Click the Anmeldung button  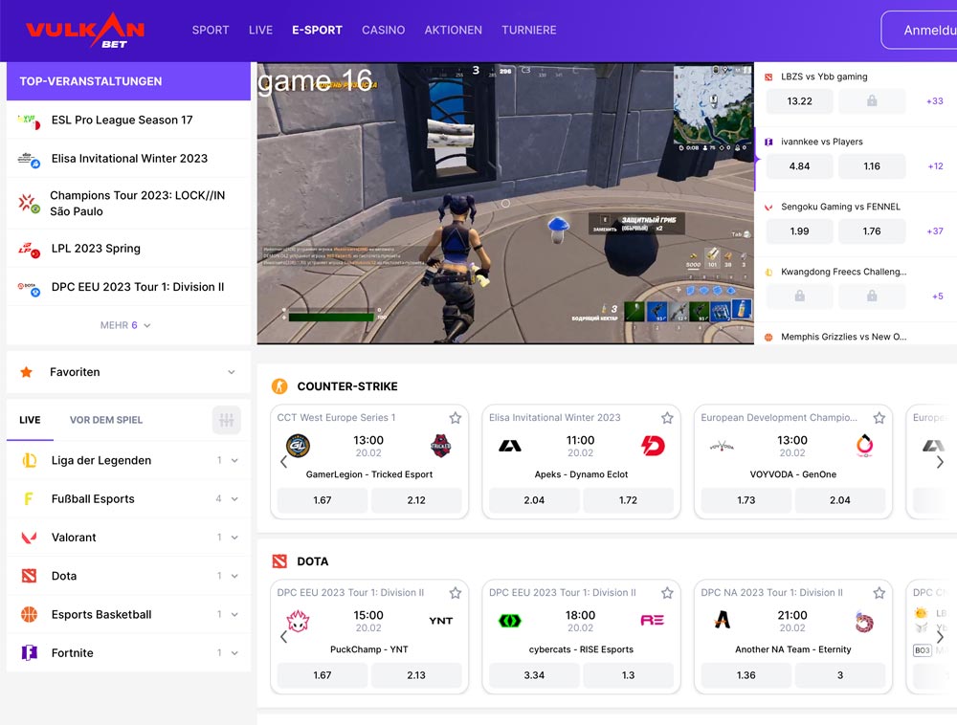pos(919,30)
